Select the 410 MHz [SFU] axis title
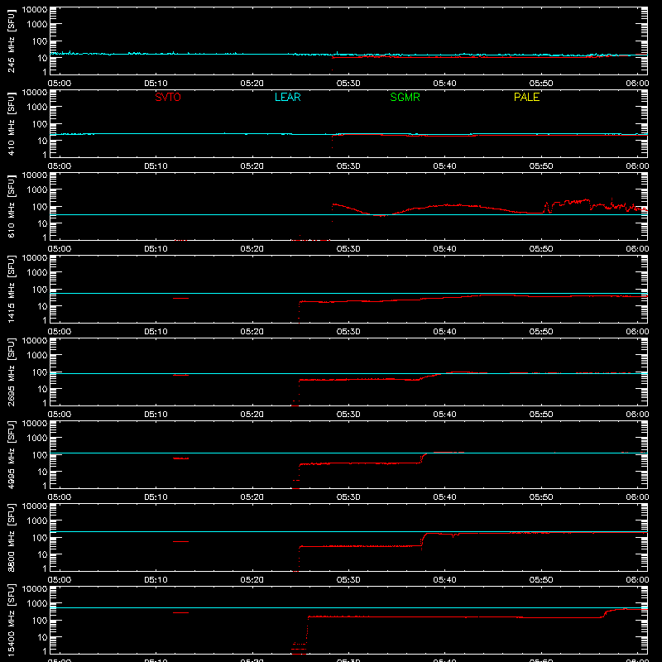The width and height of the screenshot is (662, 662). click(x=12, y=123)
